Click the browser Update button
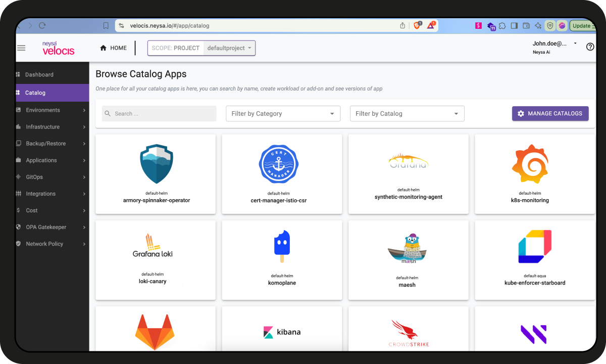The height and width of the screenshot is (364, 606). pyautogui.click(x=584, y=25)
